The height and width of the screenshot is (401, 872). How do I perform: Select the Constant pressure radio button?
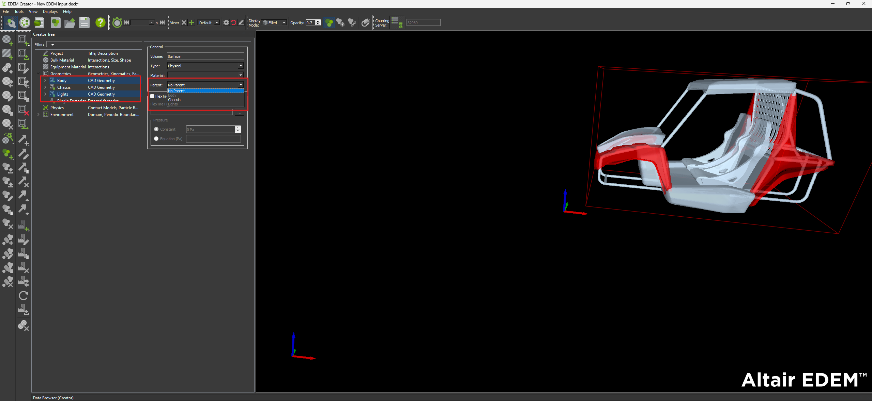pyautogui.click(x=156, y=129)
